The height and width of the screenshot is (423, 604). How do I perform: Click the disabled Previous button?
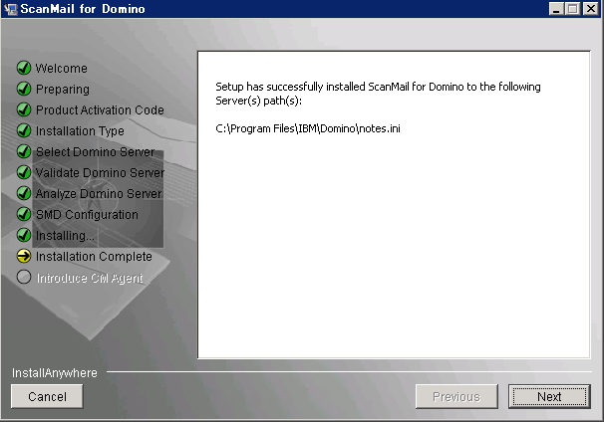point(455,396)
